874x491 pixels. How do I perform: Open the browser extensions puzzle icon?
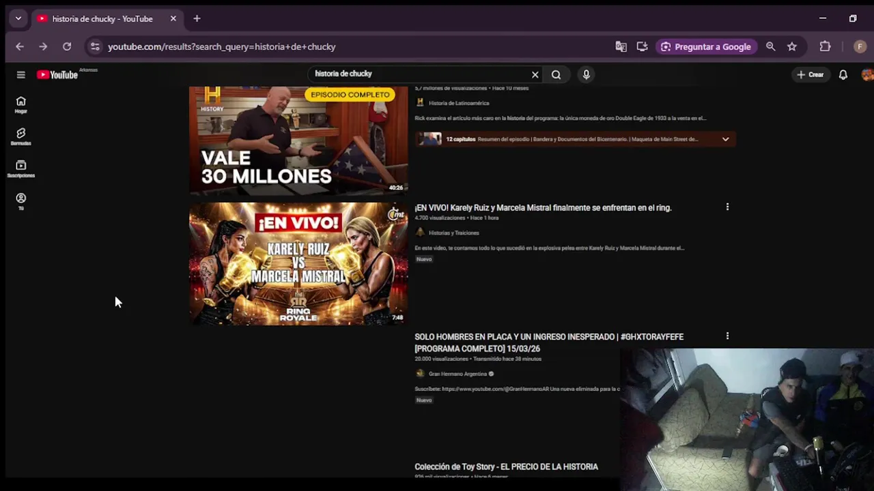click(x=825, y=46)
